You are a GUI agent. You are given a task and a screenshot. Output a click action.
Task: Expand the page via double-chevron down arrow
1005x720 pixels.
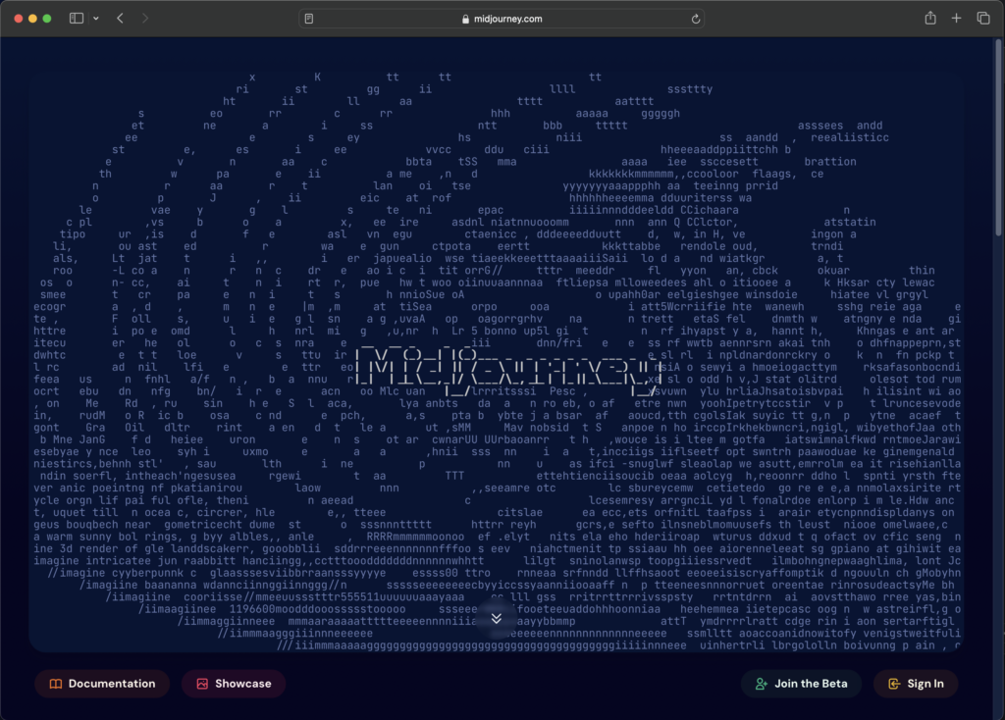tap(496, 618)
